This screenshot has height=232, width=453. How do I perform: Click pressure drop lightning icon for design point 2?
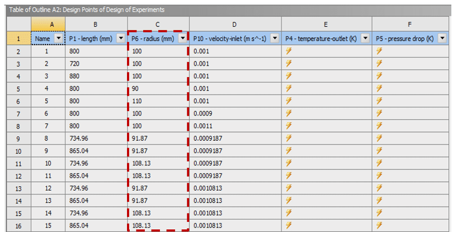379,64
